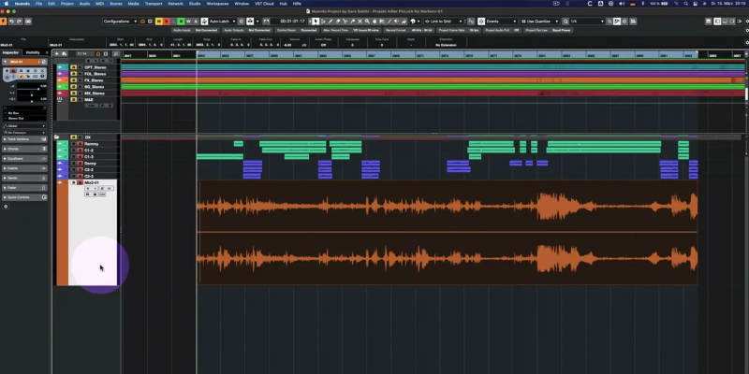This screenshot has height=374, width=749.
Task: Open the quantize search icon
Action: [x=565, y=21]
